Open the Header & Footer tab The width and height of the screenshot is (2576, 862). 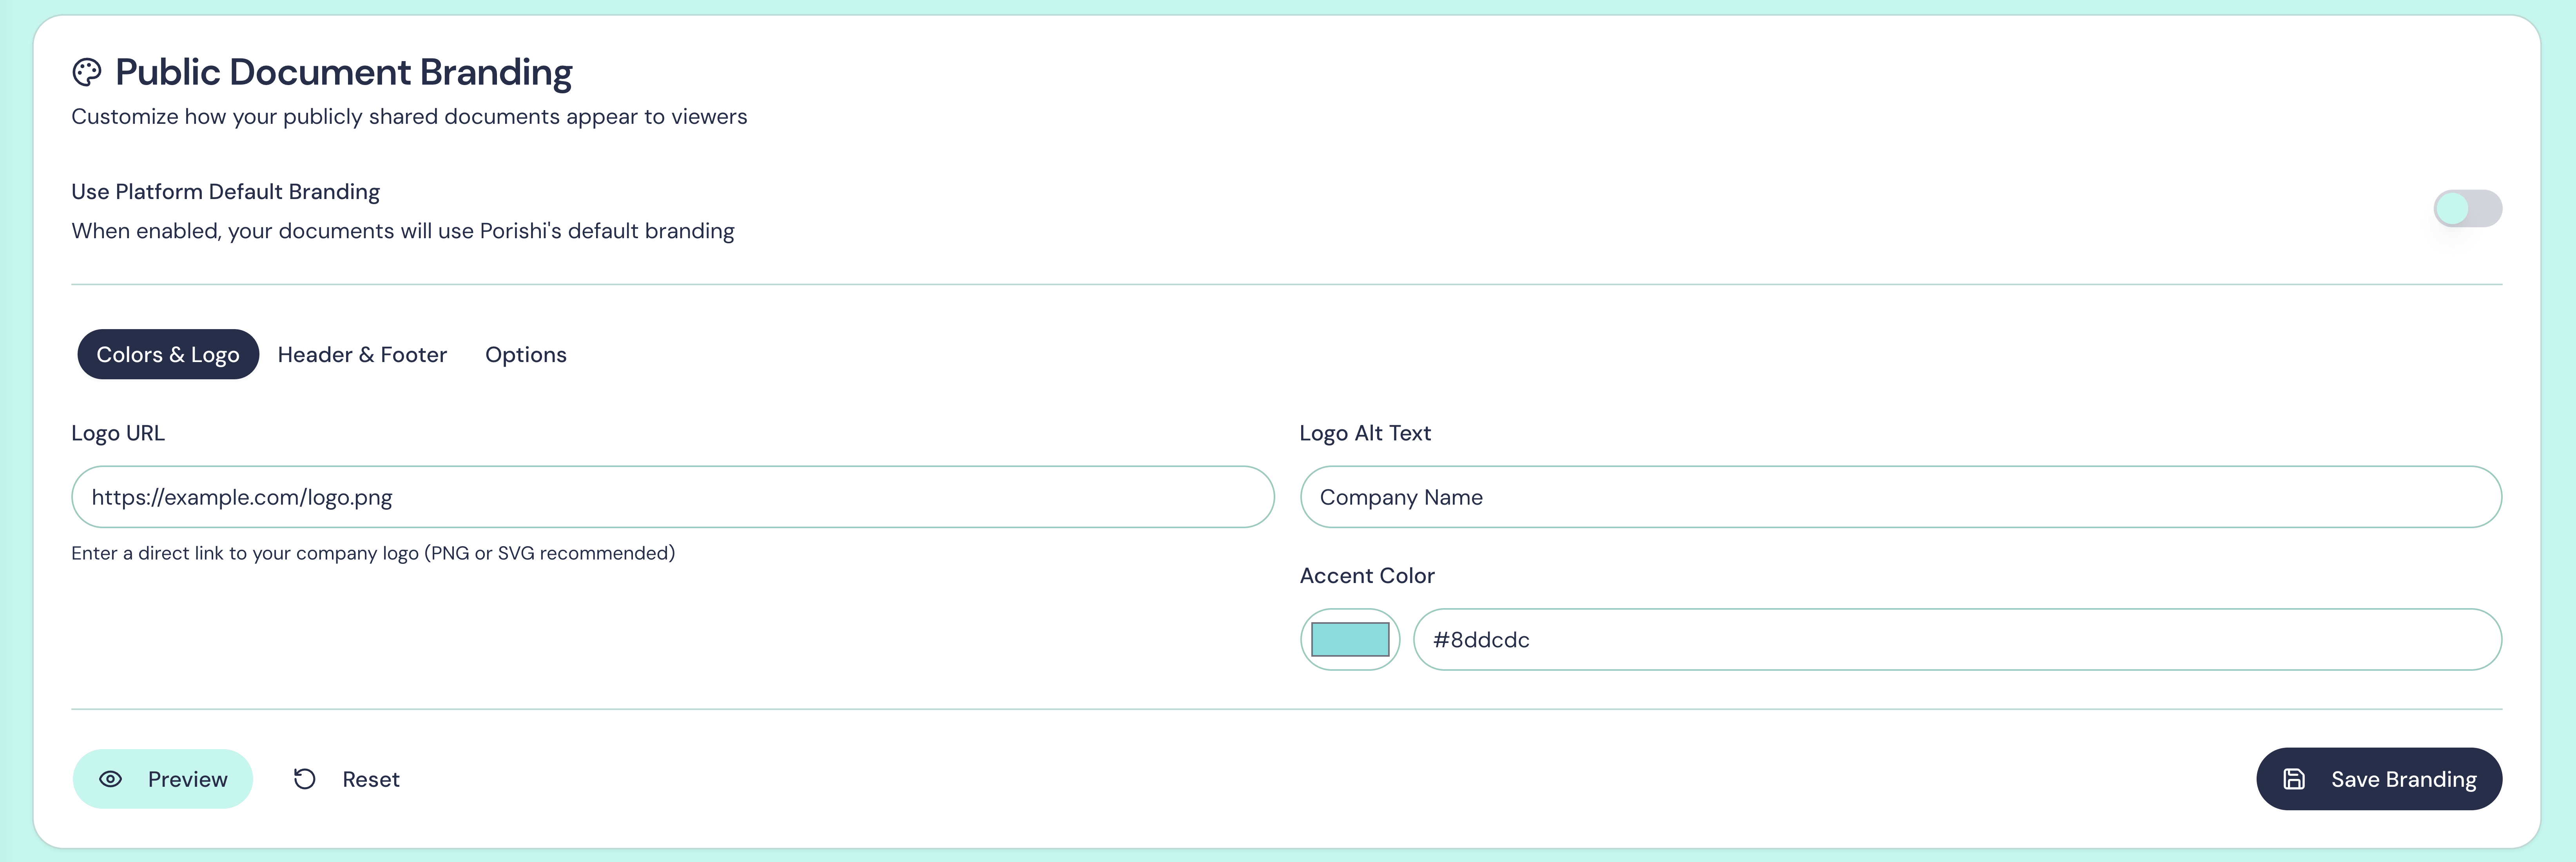[362, 355]
